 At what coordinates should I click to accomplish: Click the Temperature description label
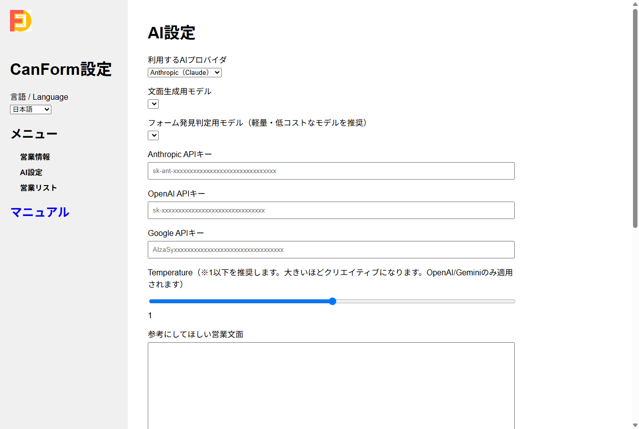pyautogui.click(x=330, y=278)
